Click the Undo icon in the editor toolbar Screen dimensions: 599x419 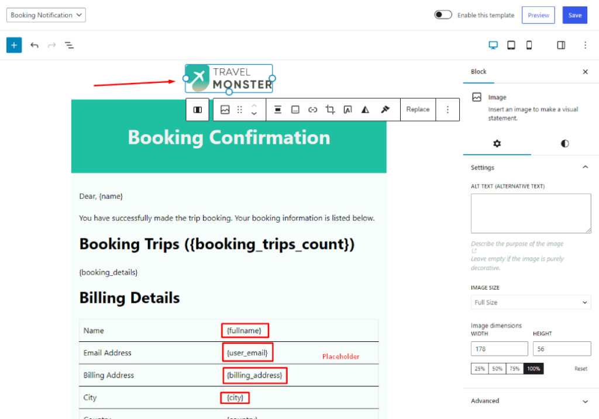(x=34, y=44)
